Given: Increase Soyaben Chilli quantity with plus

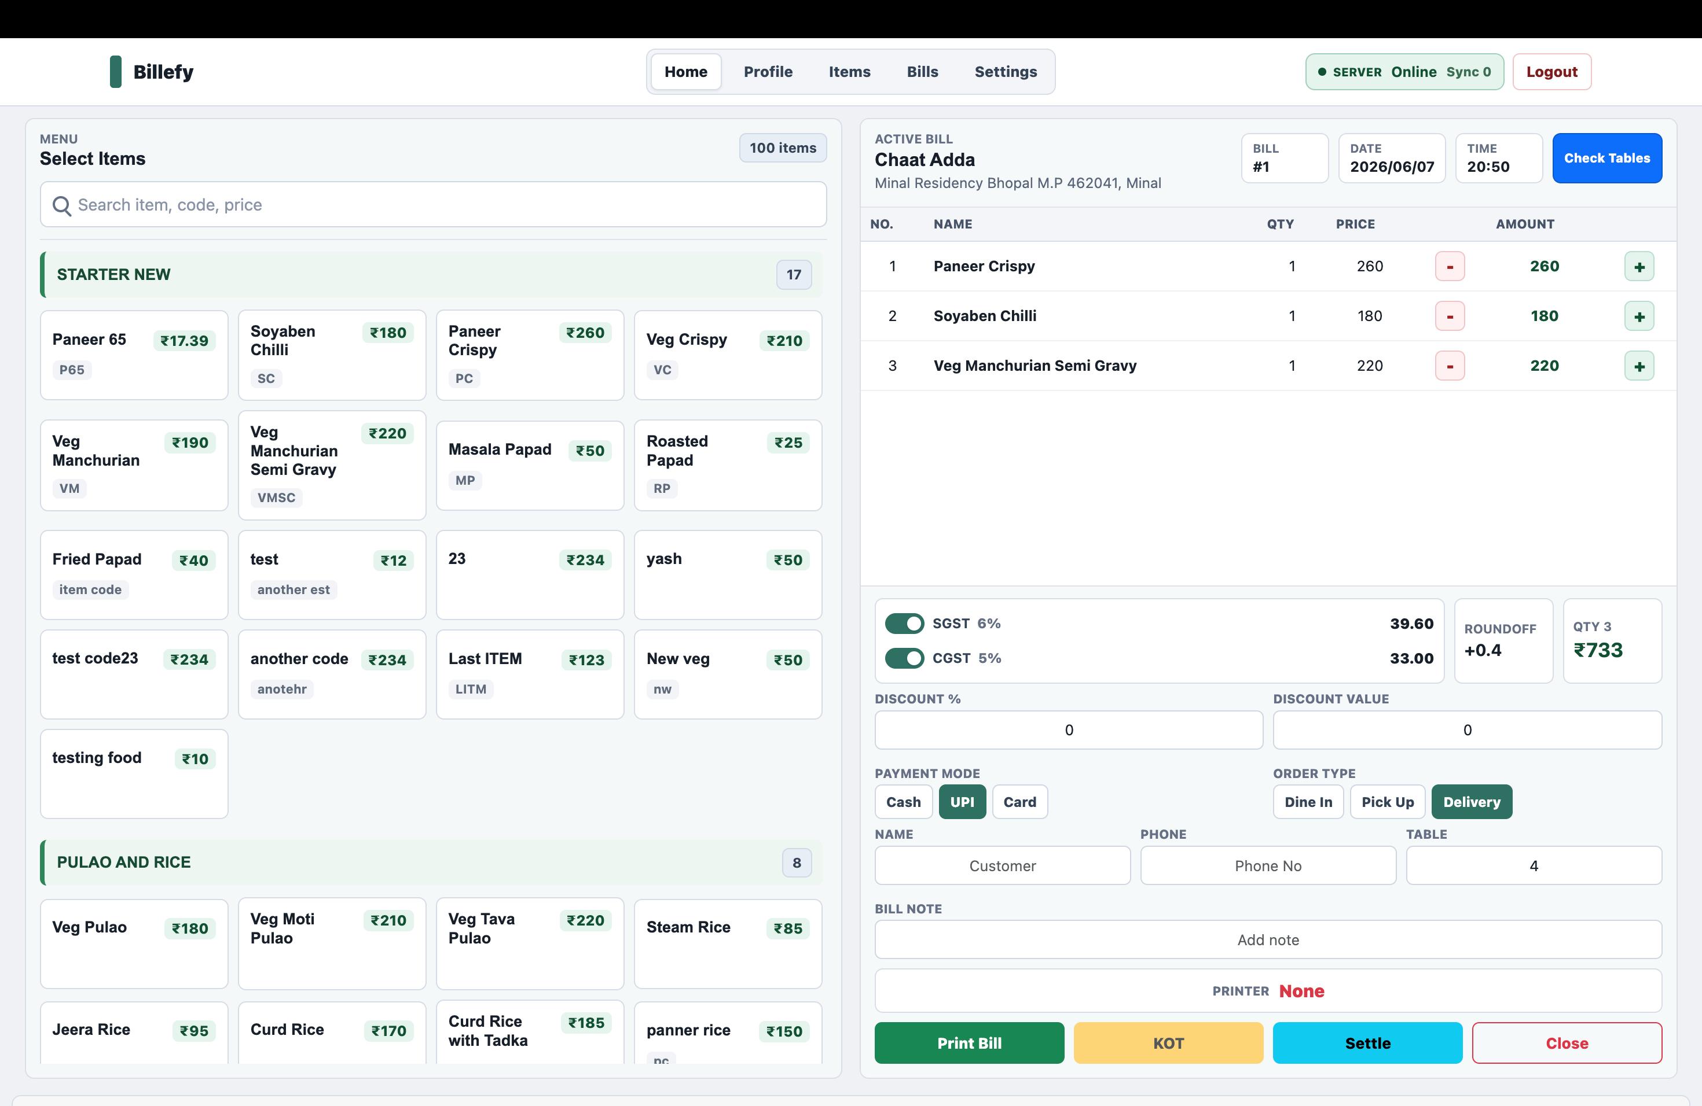Looking at the screenshot, I should (1639, 316).
